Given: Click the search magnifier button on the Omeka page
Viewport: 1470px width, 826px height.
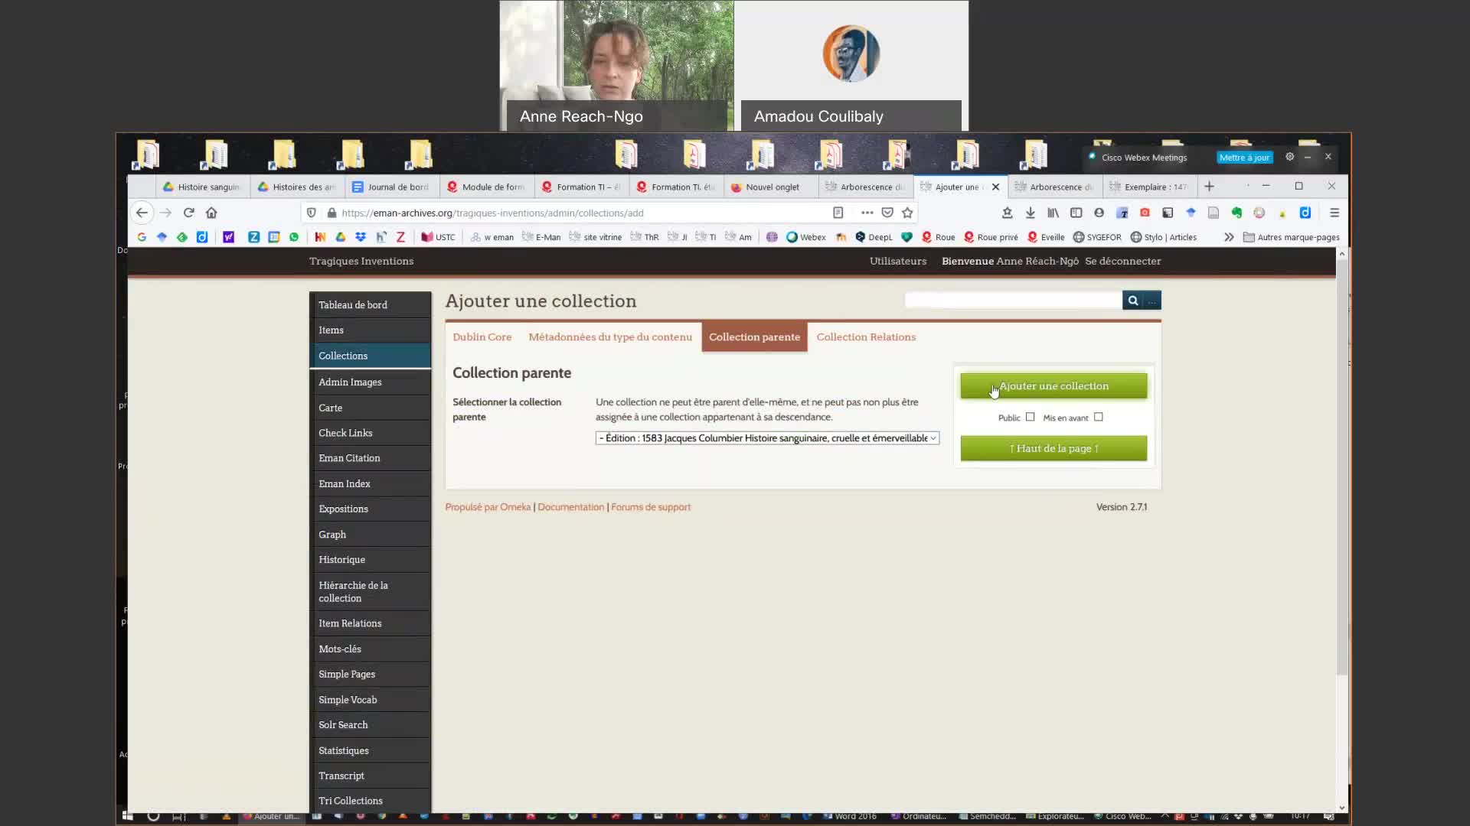Looking at the screenshot, I should coord(1132,301).
